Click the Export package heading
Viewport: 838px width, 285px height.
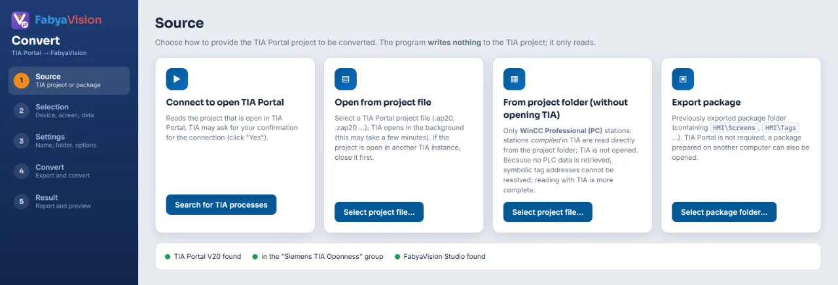point(706,102)
